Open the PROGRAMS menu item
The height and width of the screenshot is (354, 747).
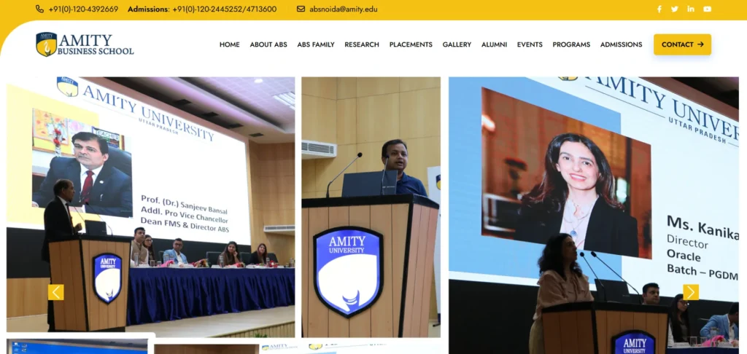tap(571, 44)
